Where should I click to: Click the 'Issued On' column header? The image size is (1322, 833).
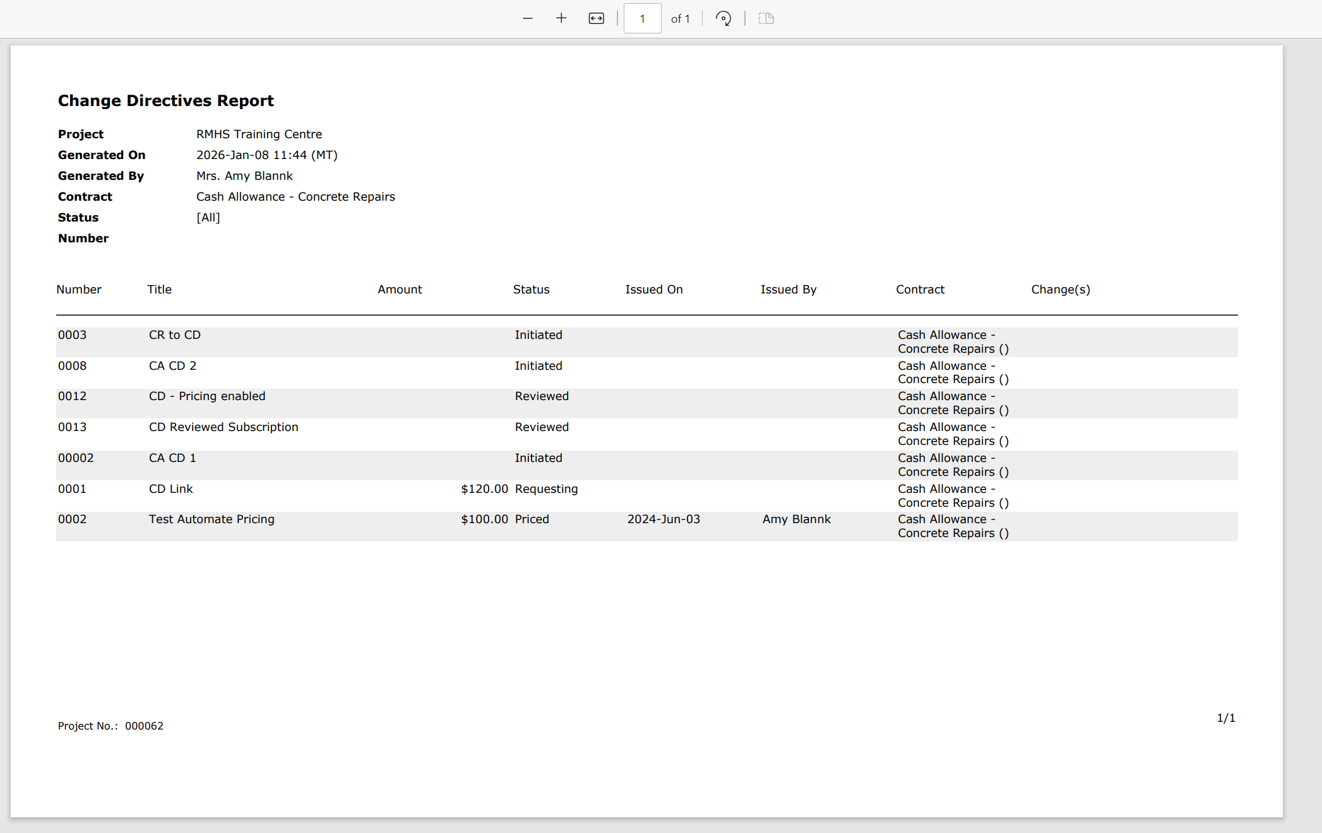coord(653,289)
